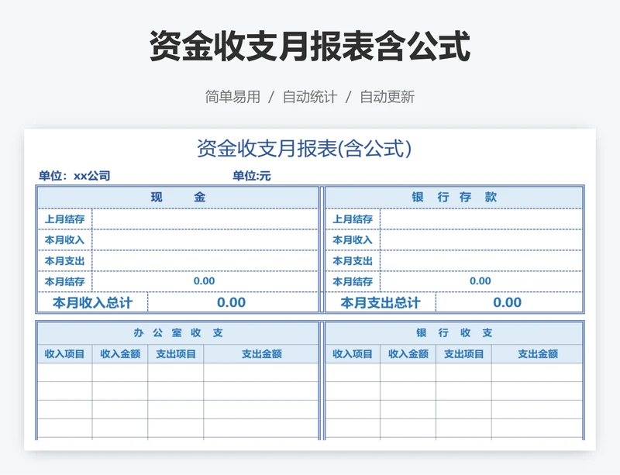Click 本月结存 label under 银行存款
The width and height of the screenshot is (620, 475).
tap(353, 281)
